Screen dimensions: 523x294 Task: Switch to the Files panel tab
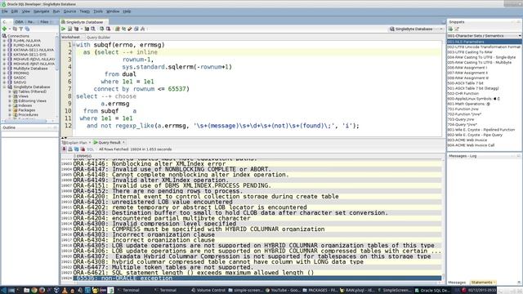[x=46, y=22]
